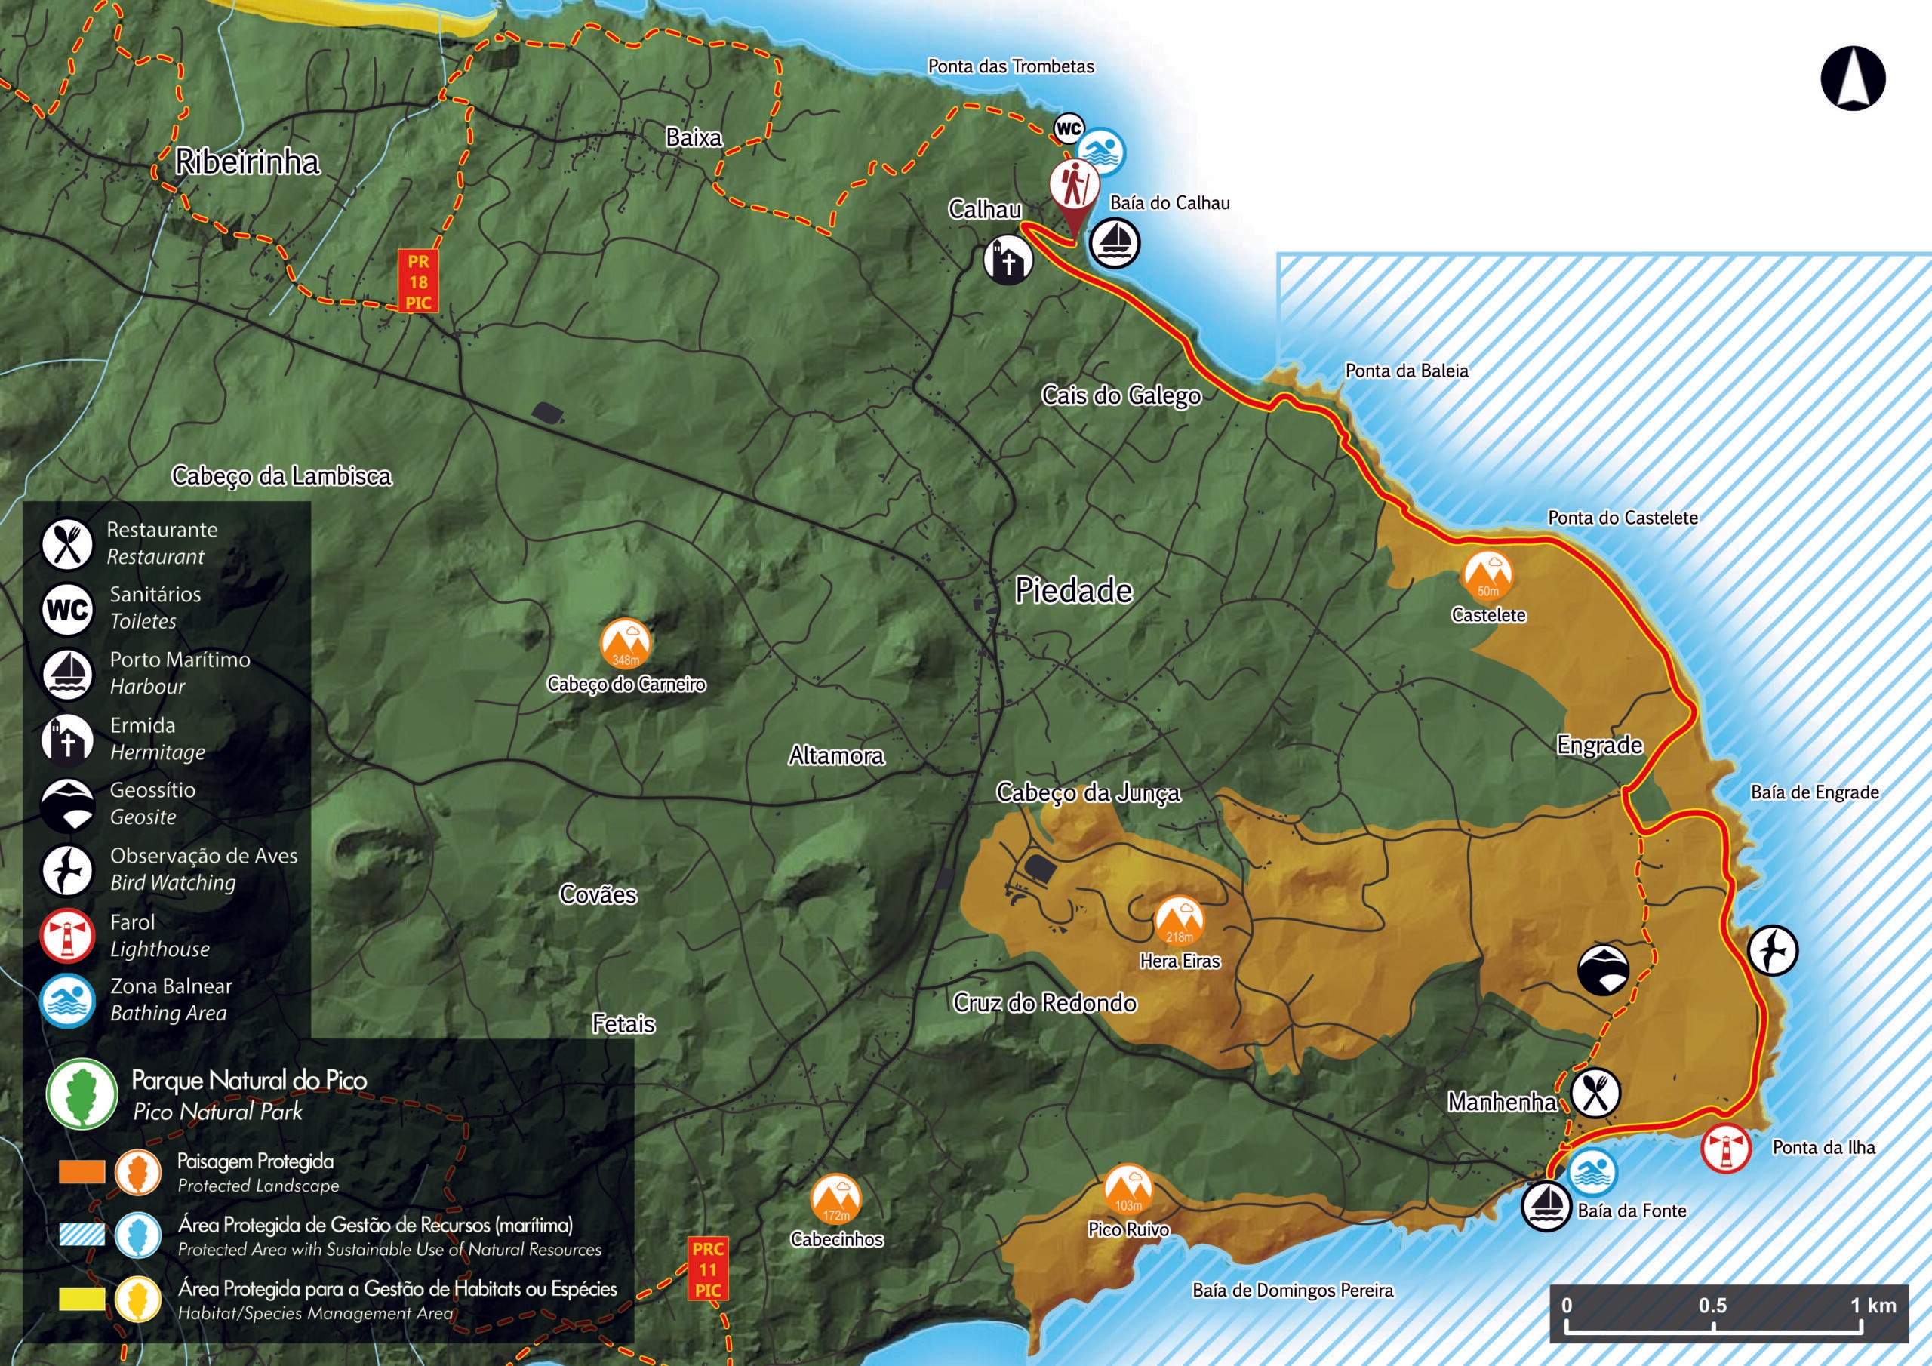Click the Ribeirinha town label
The width and height of the screenshot is (1932, 1366).
(248, 162)
